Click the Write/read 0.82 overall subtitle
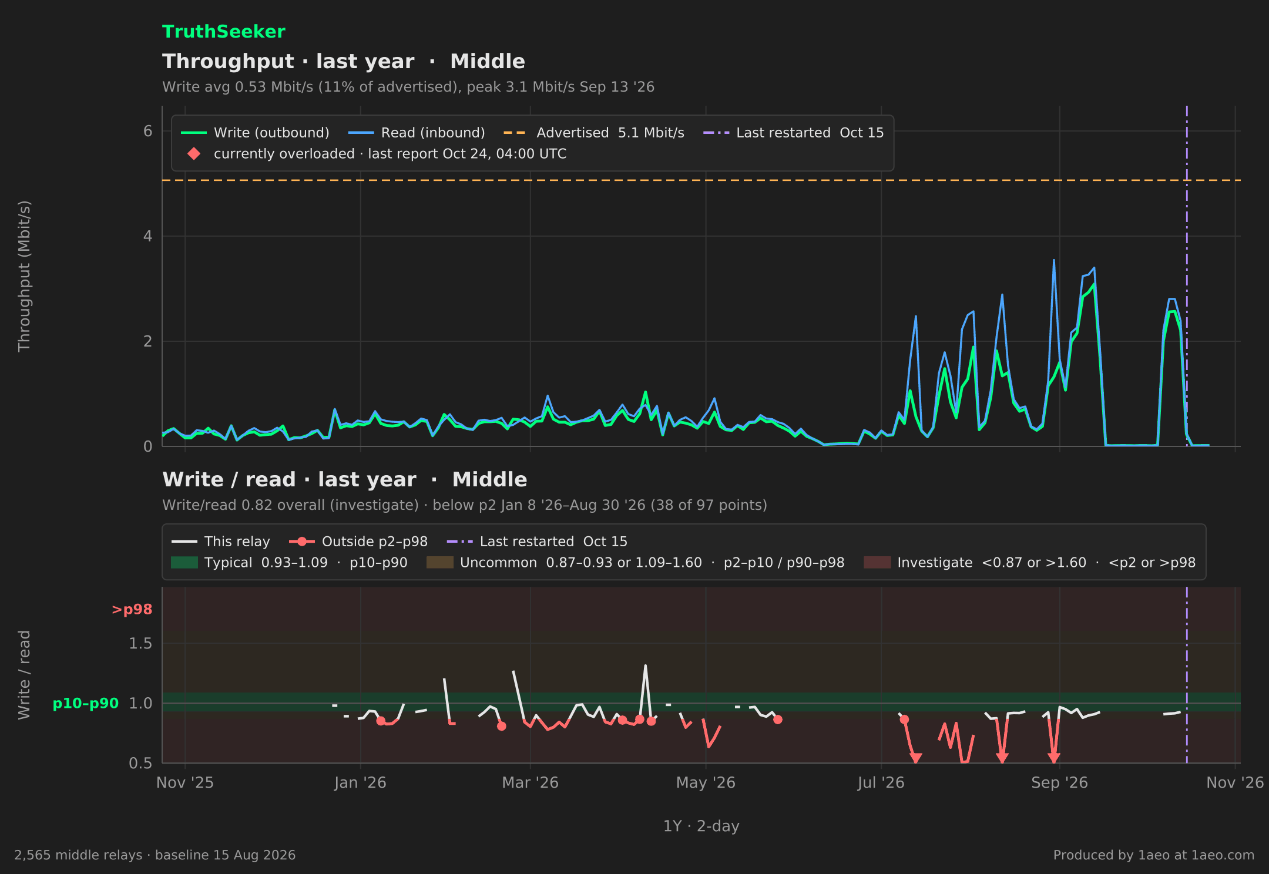Viewport: 1269px width, 874px height. pyautogui.click(x=465, y=505)
